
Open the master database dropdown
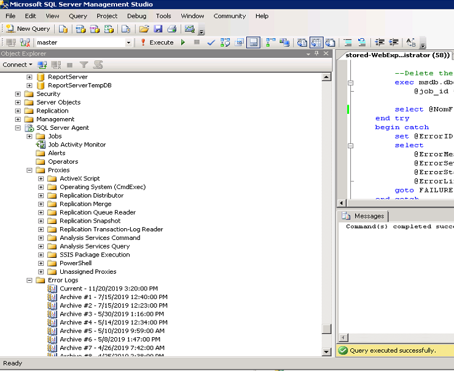tap(128, 42)
